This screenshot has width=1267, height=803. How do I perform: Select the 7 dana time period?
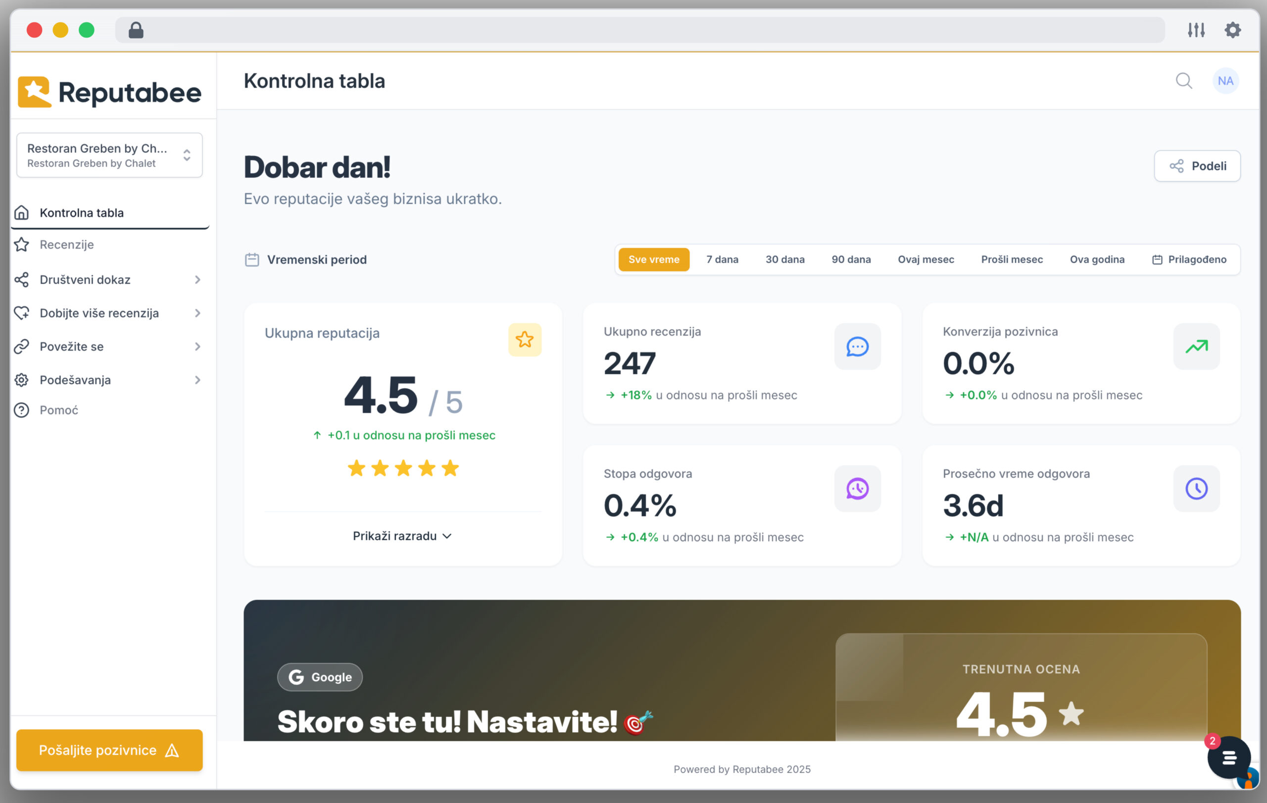click(x=722, y=259)
